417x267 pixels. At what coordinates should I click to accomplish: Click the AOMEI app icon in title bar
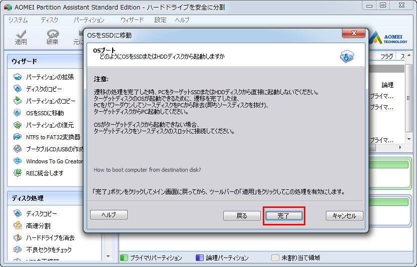[x=8, y=7]
